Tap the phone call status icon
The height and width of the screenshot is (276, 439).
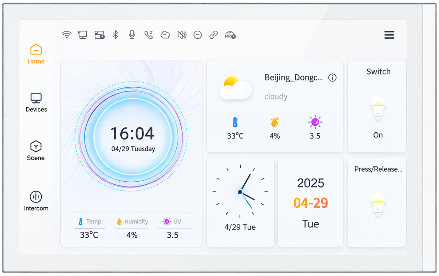tap(149, 35)
